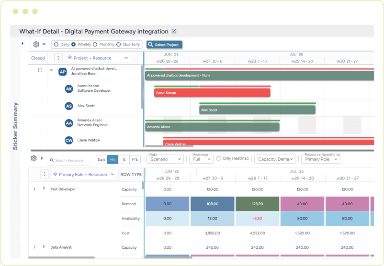This screenshot has width=384, height=266.
Task: Select the Monthly view radio button
Action: click(x=95, y=44)
